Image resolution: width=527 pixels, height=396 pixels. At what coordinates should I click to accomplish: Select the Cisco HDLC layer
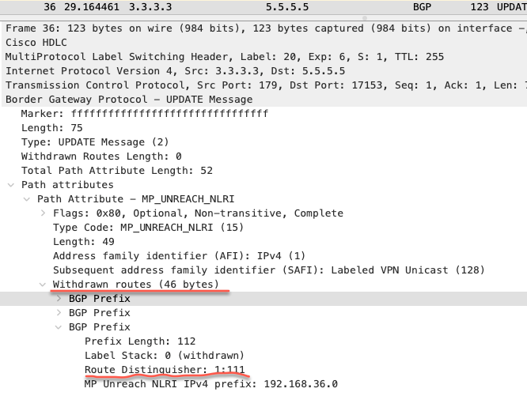click(x=263, y=42)
